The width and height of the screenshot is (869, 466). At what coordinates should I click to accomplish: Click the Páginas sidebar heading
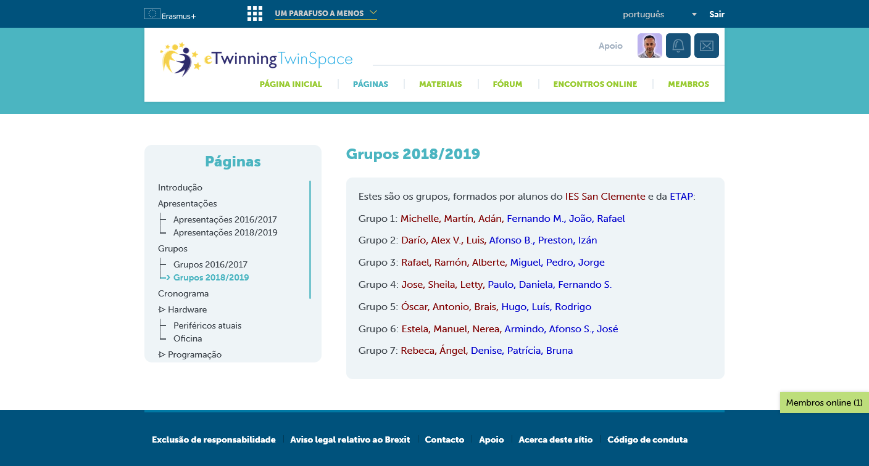click(x=233, y=161)
